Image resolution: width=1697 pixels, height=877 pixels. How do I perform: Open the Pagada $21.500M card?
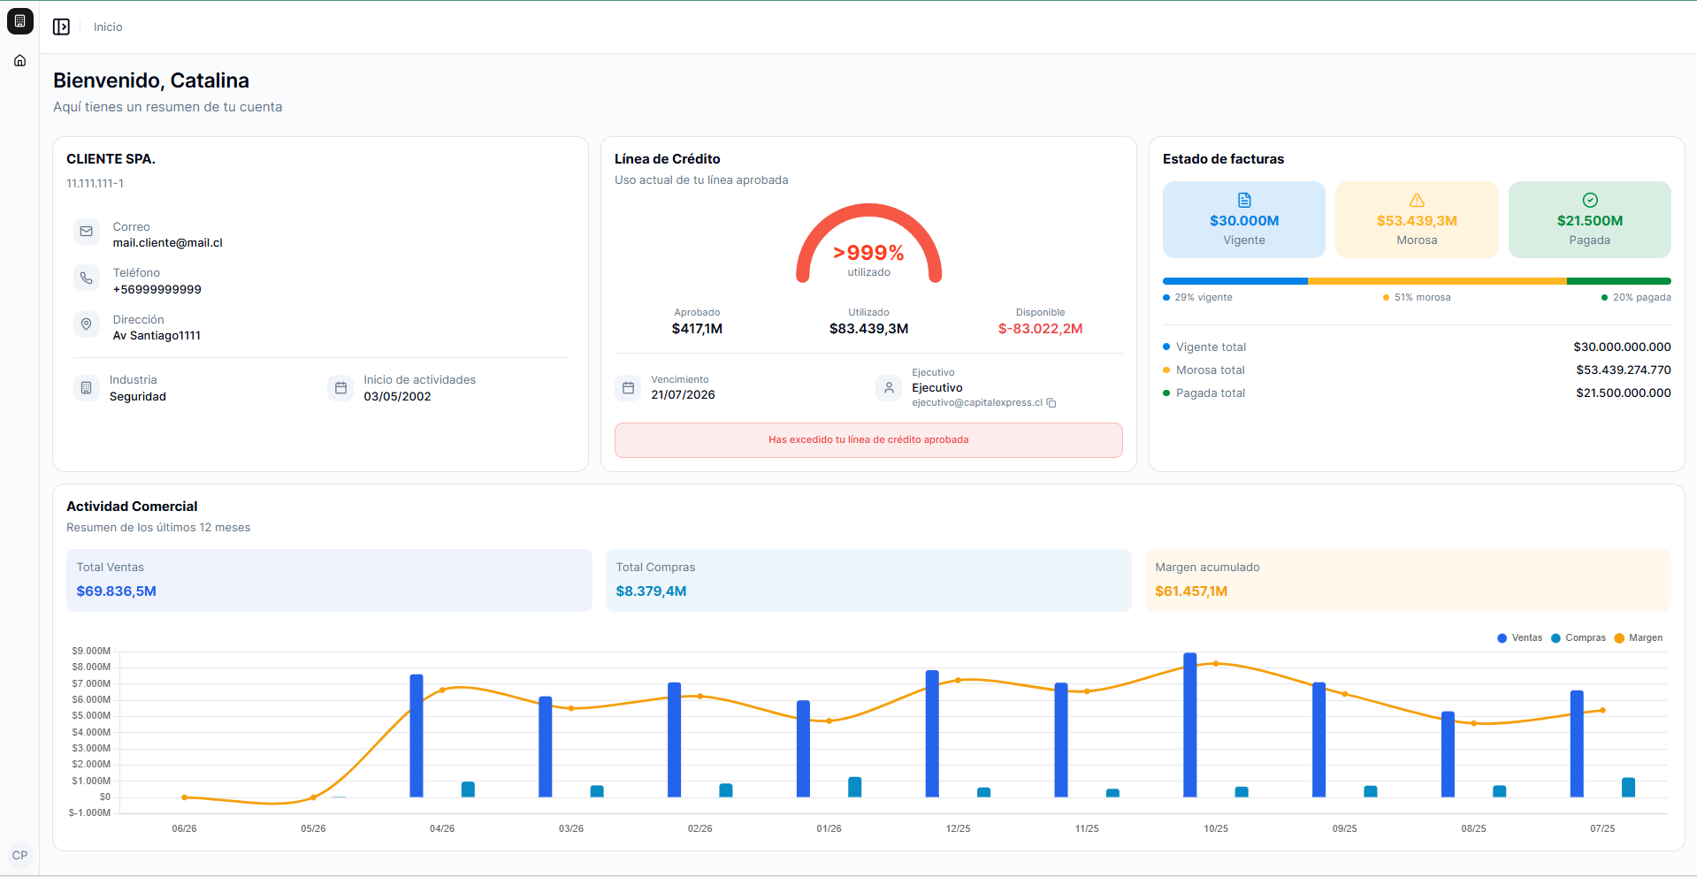point(1590,220)
